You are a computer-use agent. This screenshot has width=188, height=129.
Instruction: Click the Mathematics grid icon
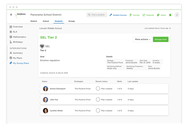[11, 37]
